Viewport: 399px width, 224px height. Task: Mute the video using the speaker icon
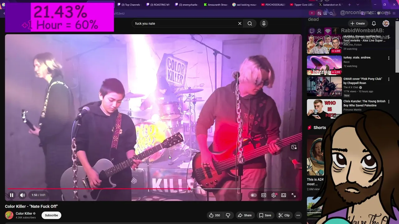[x=22, y=195]
